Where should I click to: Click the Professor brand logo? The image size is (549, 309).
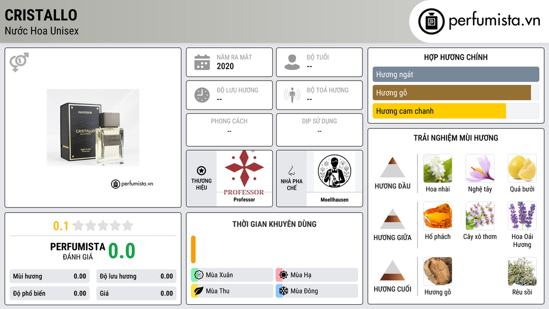tap(244, 173)
